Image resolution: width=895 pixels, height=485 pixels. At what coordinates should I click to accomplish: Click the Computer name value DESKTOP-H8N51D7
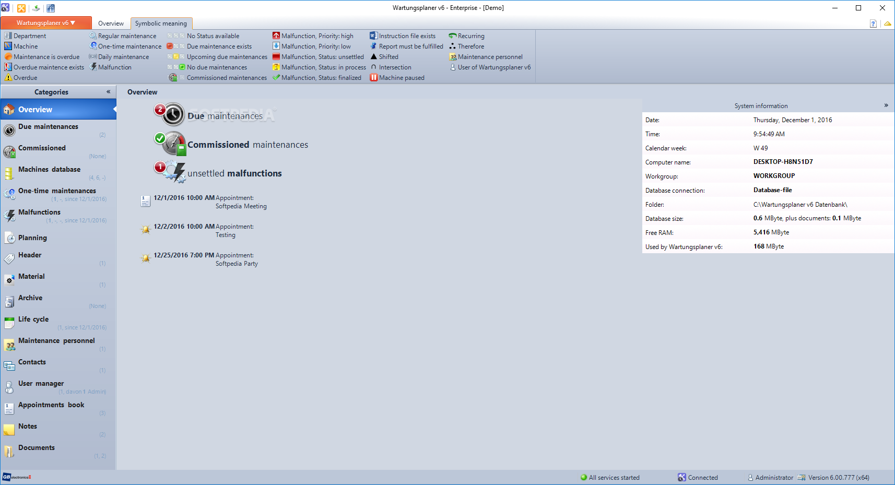coord(783,162)
